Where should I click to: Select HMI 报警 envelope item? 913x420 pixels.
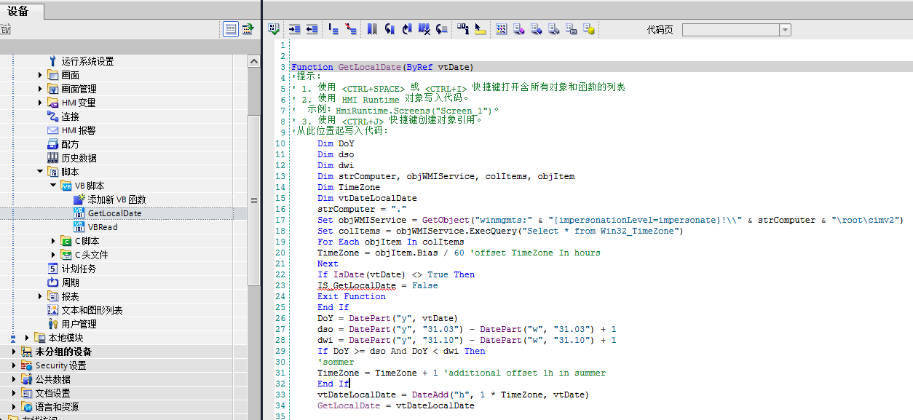click(x=79, y=130)
